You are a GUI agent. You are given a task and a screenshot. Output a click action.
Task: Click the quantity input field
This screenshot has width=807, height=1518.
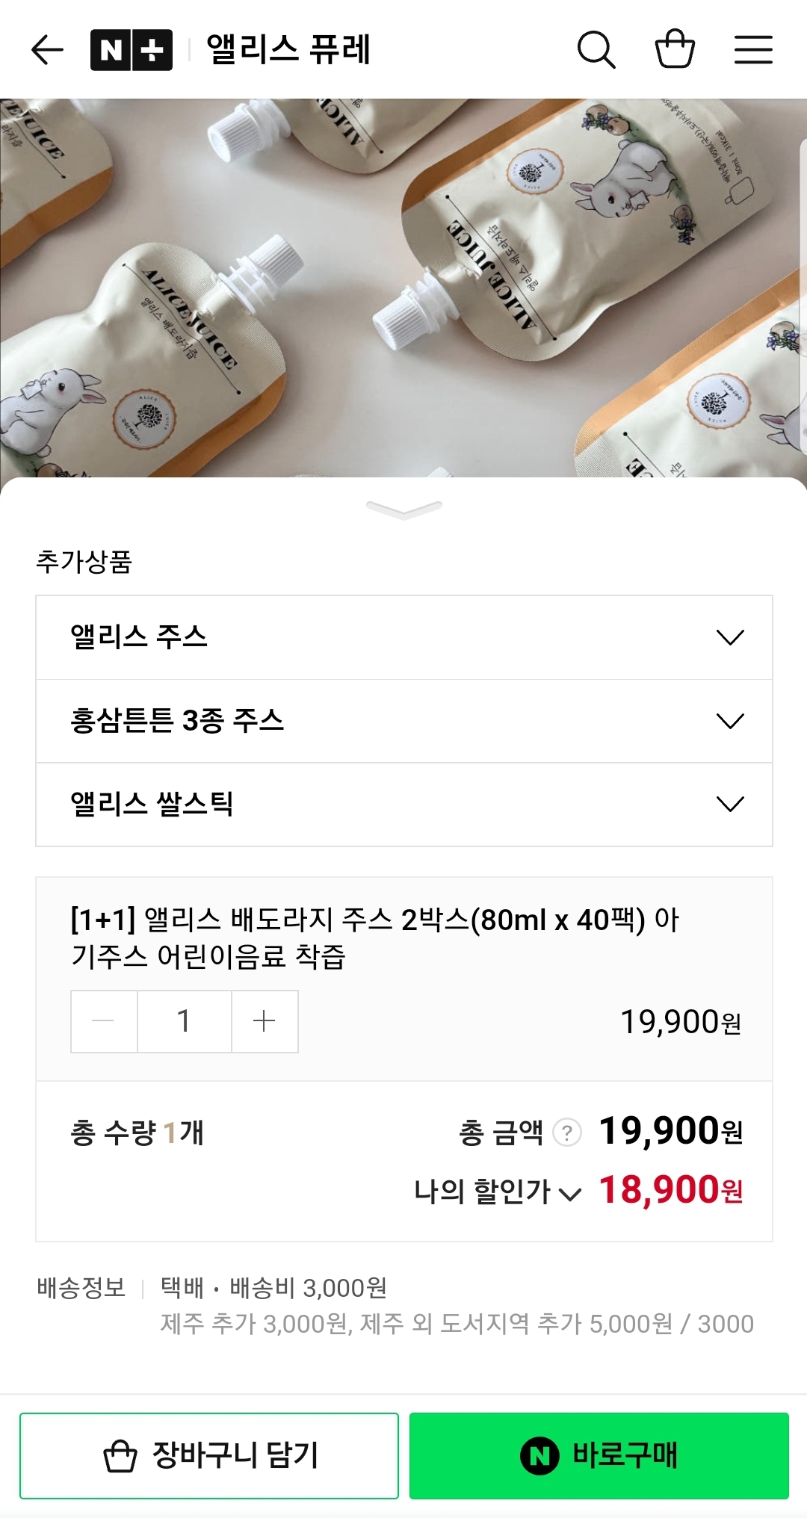coord(184,1021)
